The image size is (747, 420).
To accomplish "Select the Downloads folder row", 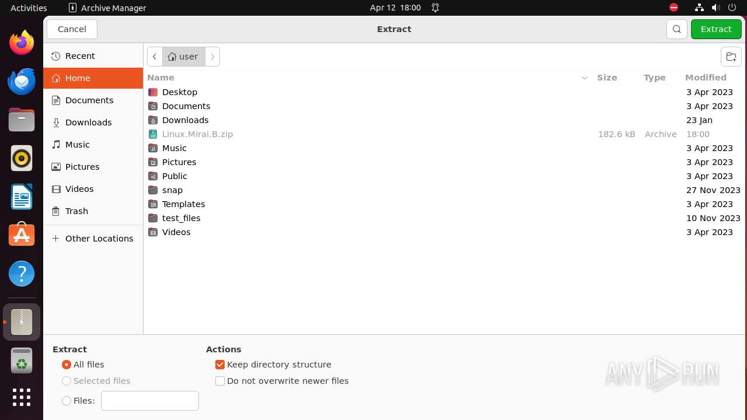I will pyautogui.click(x=445, y=120).
